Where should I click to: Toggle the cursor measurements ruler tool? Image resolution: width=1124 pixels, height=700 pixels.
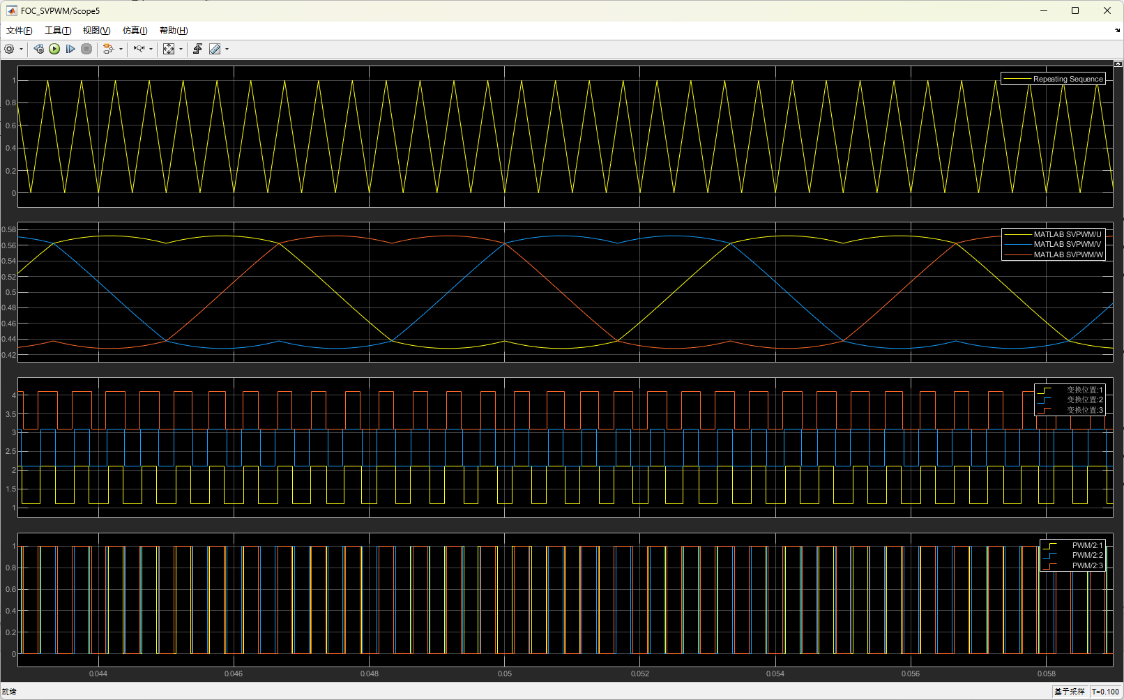215,49
